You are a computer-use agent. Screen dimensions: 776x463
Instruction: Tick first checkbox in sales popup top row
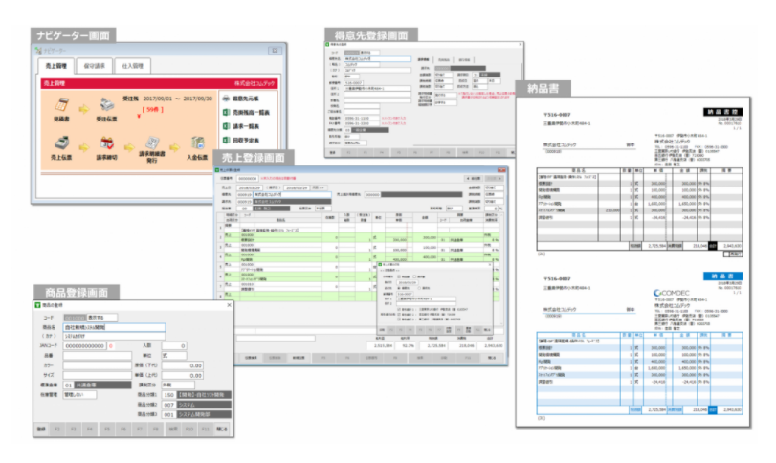[399, 277]
